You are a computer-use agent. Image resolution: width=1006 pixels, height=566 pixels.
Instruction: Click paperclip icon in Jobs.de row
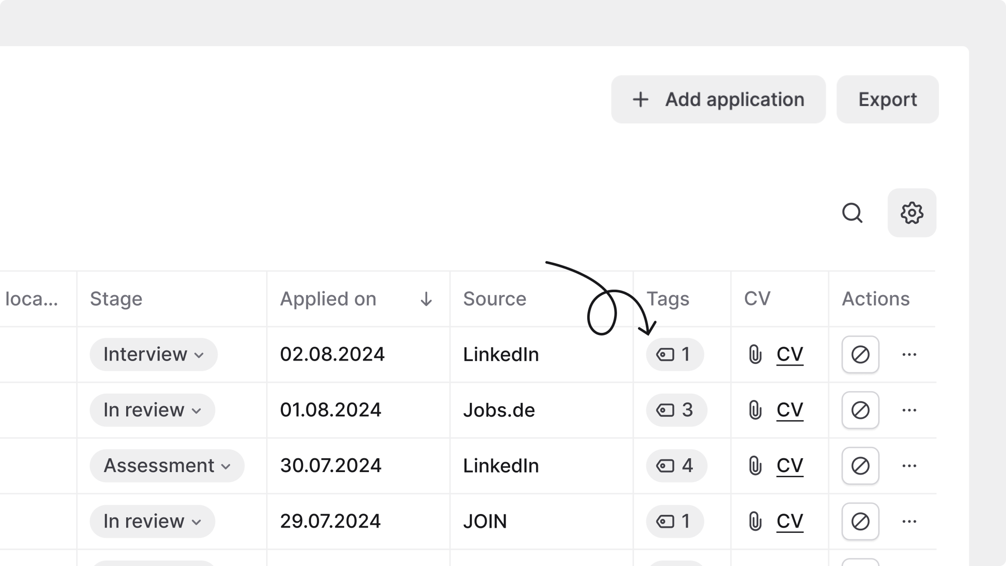[755, 410]
